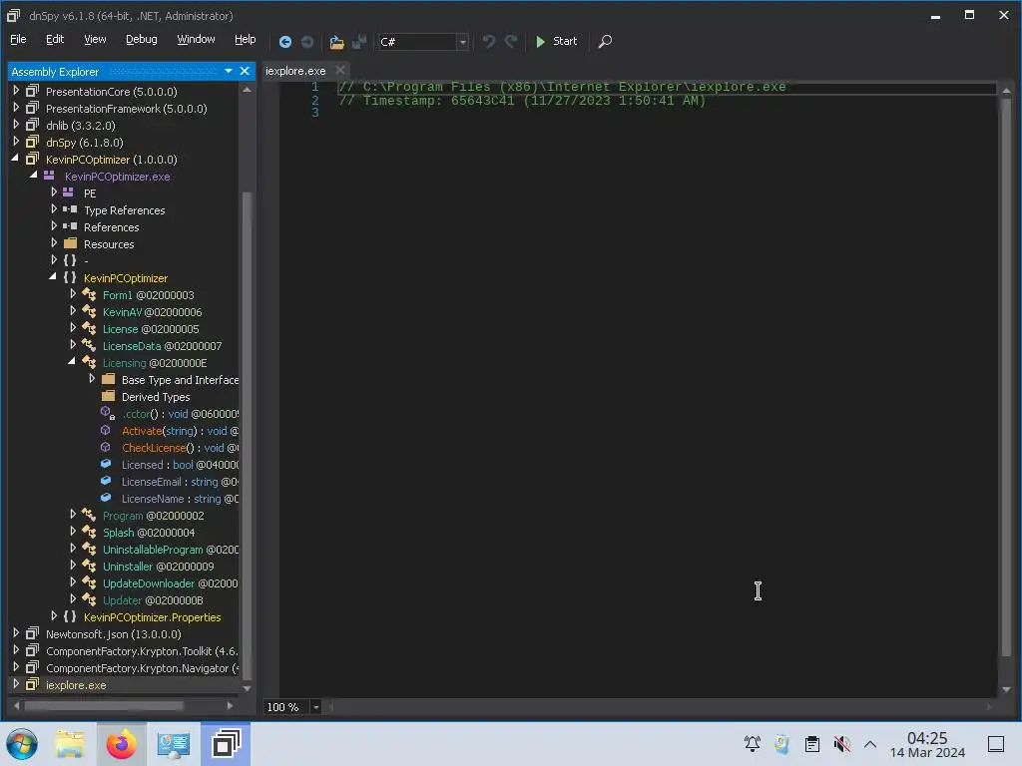Select the References tree item
The width and height of the screenshot is (1022, 766).
click(112, 227)
